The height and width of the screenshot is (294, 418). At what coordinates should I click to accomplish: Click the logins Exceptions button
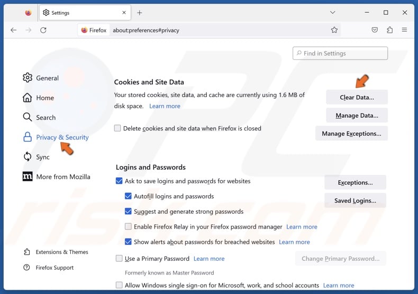click(x=355, y=182)
